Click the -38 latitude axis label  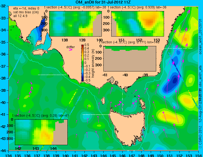pos(3,78)
